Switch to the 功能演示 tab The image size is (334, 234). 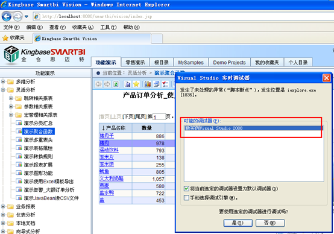(x=106, y=63)
